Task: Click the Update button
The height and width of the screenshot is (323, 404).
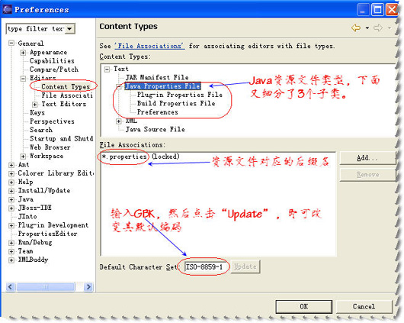Action: click(245, 266)
